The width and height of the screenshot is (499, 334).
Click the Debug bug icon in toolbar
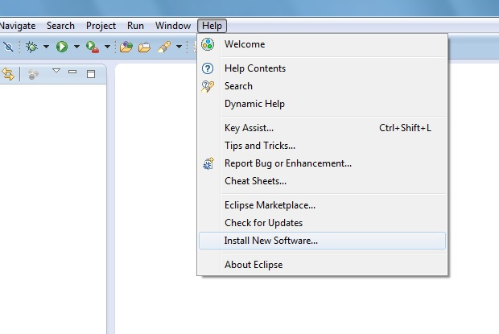click(32, 47)
